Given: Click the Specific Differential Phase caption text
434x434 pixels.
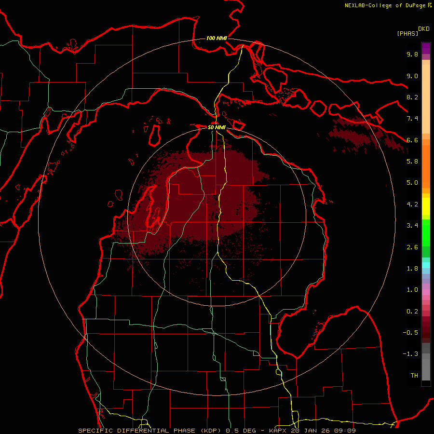Looking at the screenshot, I should point(217,431).
